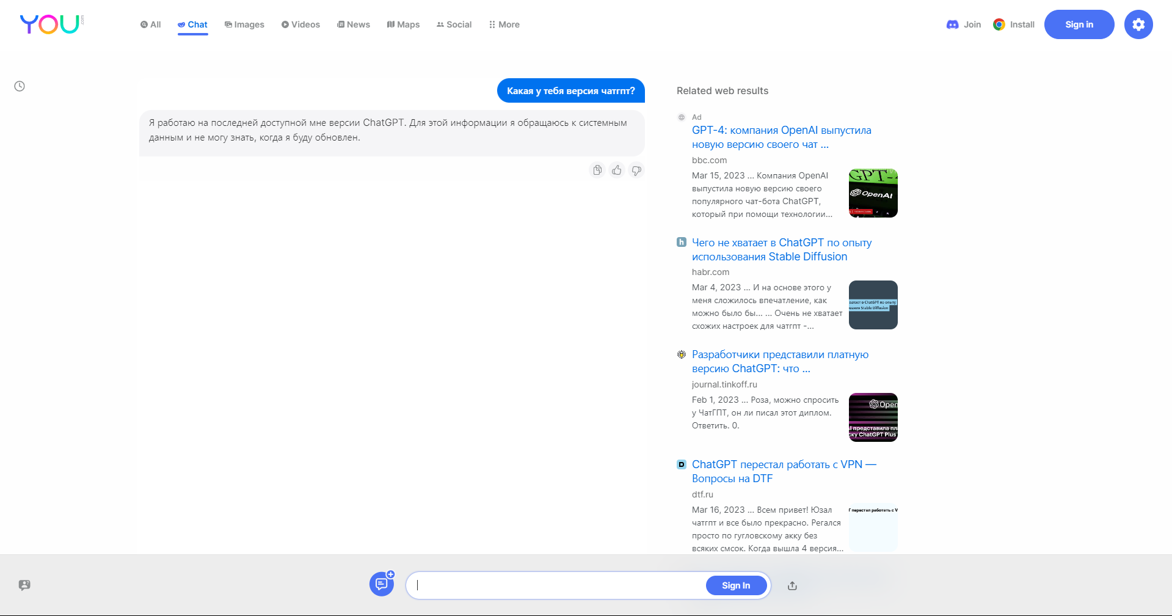
Task: Dislike the answer with thumbs down
Action: click(x=636, y=170)
